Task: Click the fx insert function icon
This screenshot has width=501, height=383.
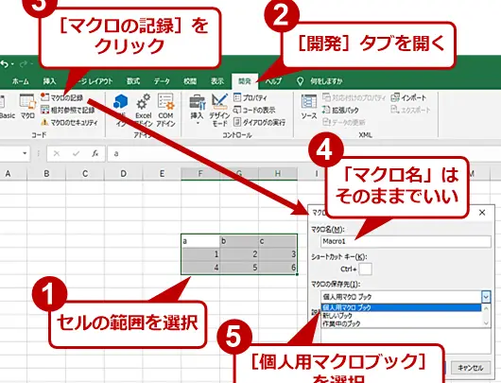Action: click(95, 153)
